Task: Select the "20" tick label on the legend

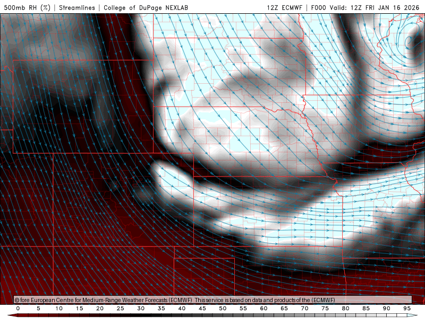Action: click(x=100, y=308)
